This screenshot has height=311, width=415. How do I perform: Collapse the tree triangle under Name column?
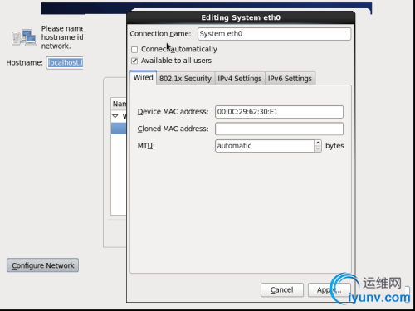(115, 116)
